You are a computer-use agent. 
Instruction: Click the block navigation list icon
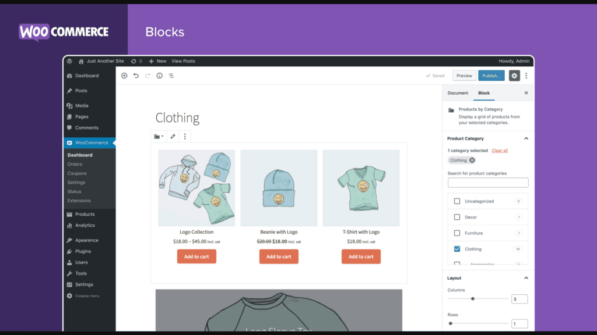(x=171, y=76)
